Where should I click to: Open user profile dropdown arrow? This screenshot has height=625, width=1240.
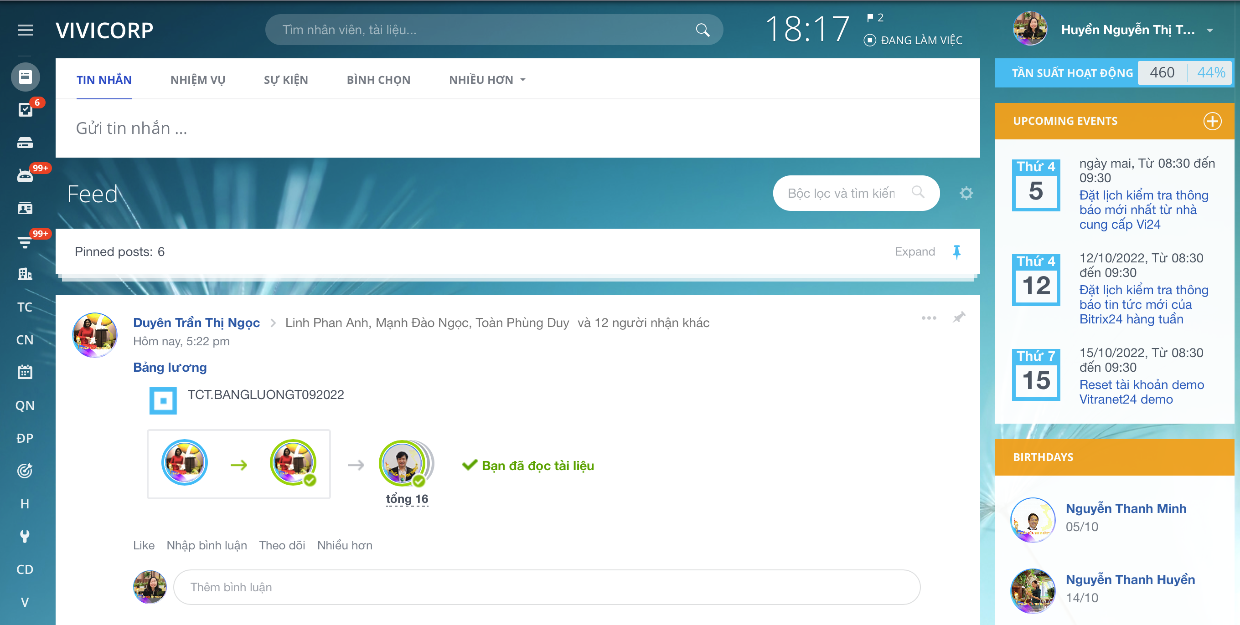pyautogui.click(x=1209, y=31)
